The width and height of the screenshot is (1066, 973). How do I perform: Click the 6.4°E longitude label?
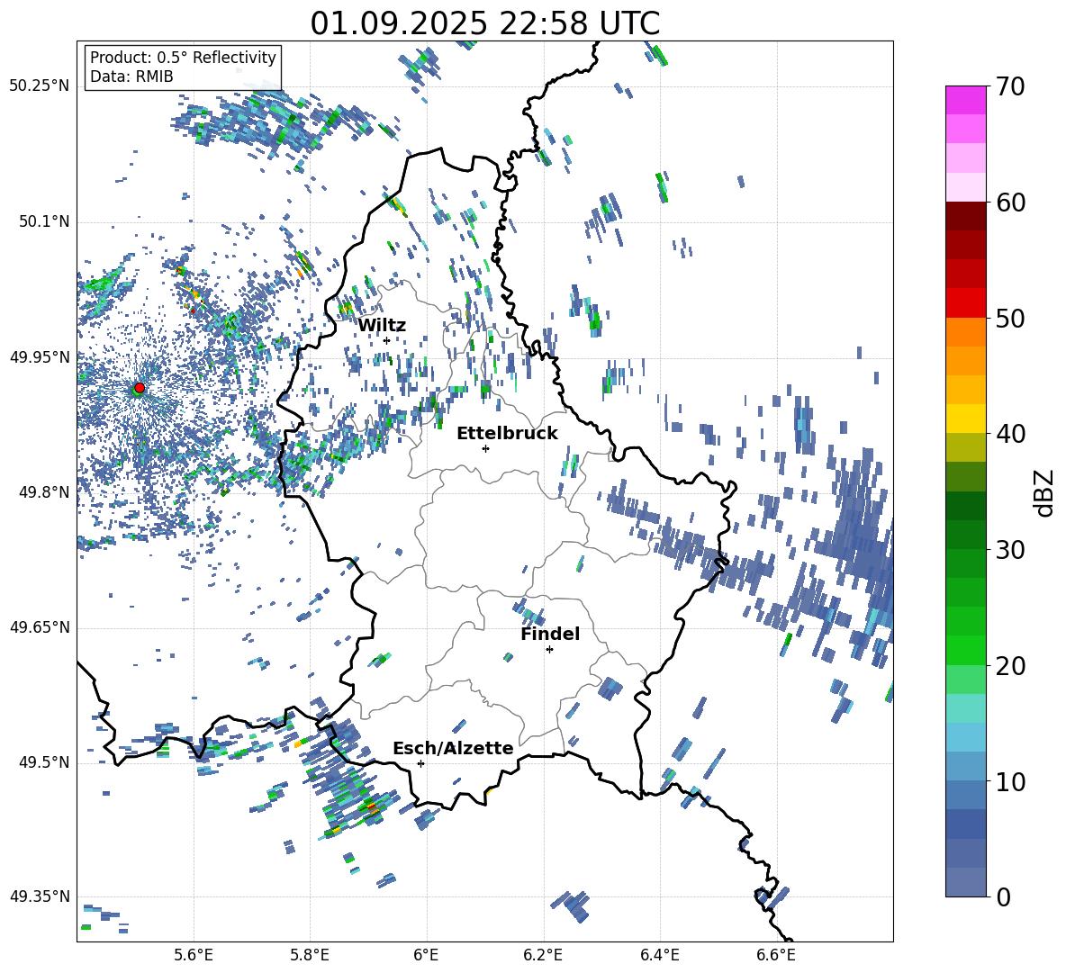pyautogui.click(x=659, y=955)
